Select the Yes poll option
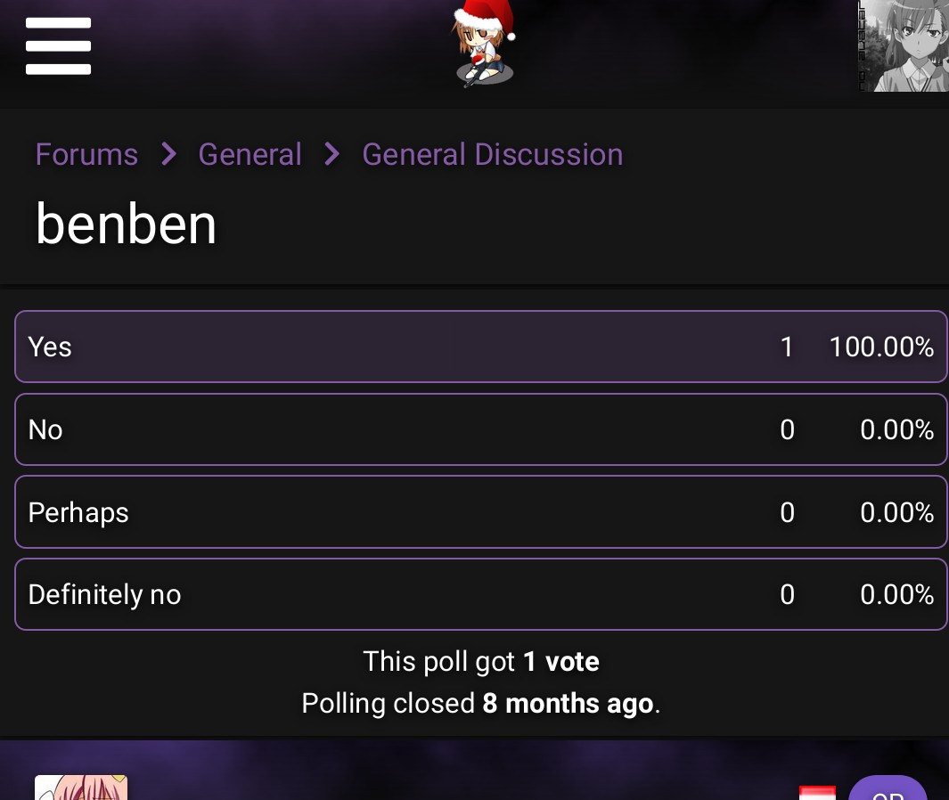949x800 pixels. click(480, 347)
